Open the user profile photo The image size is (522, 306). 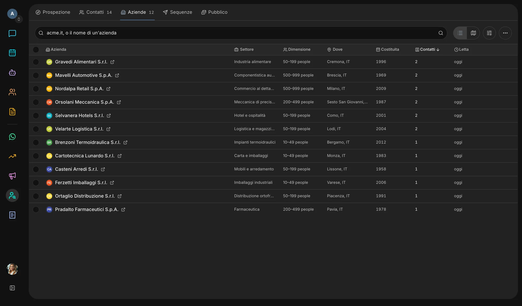[x=12, y=269]
